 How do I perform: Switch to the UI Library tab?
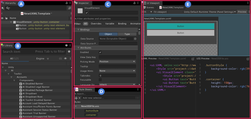[7, 45]
